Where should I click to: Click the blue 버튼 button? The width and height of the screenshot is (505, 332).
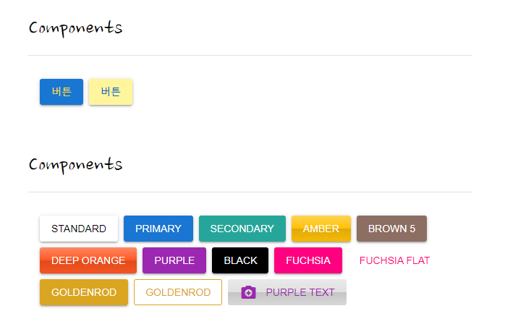[61, 92]
